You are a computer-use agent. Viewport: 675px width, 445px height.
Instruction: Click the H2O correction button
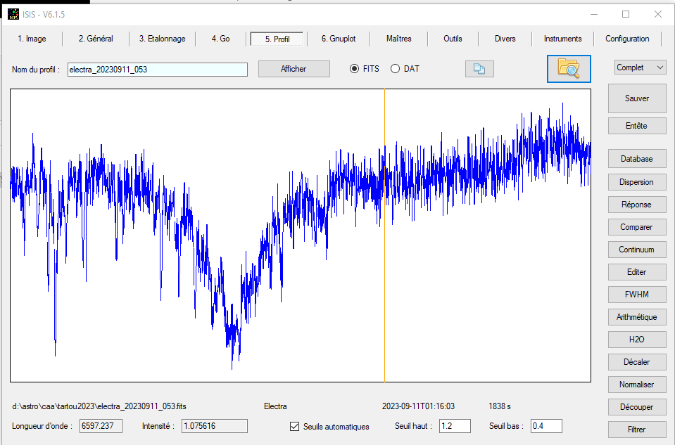click(x=637, y=340)
